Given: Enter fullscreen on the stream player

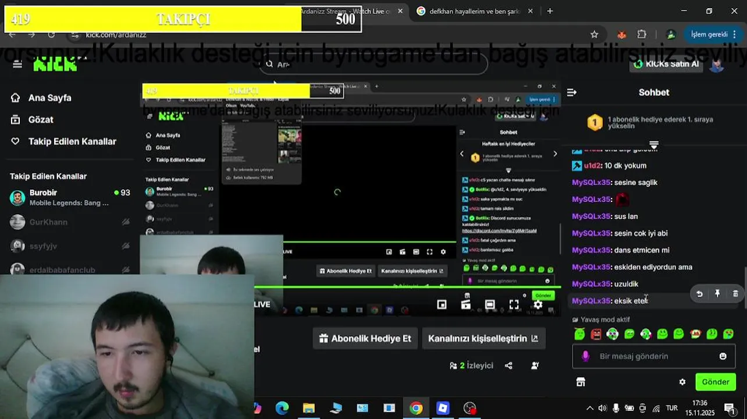Looking at the screenshot, I should click(514, 304).
